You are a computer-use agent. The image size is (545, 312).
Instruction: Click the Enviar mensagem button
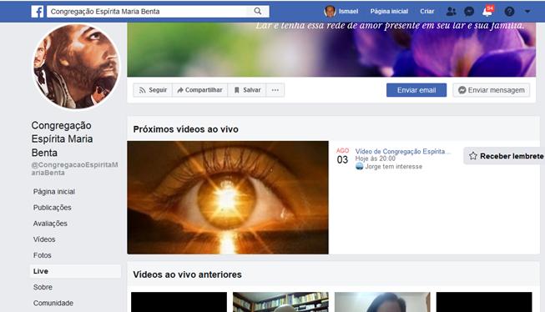pyautogui.click(x=491, y=90)
